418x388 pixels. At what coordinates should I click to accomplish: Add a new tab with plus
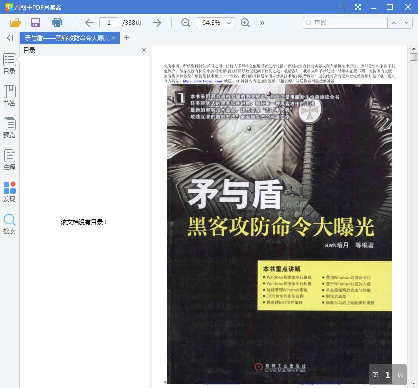127,38
